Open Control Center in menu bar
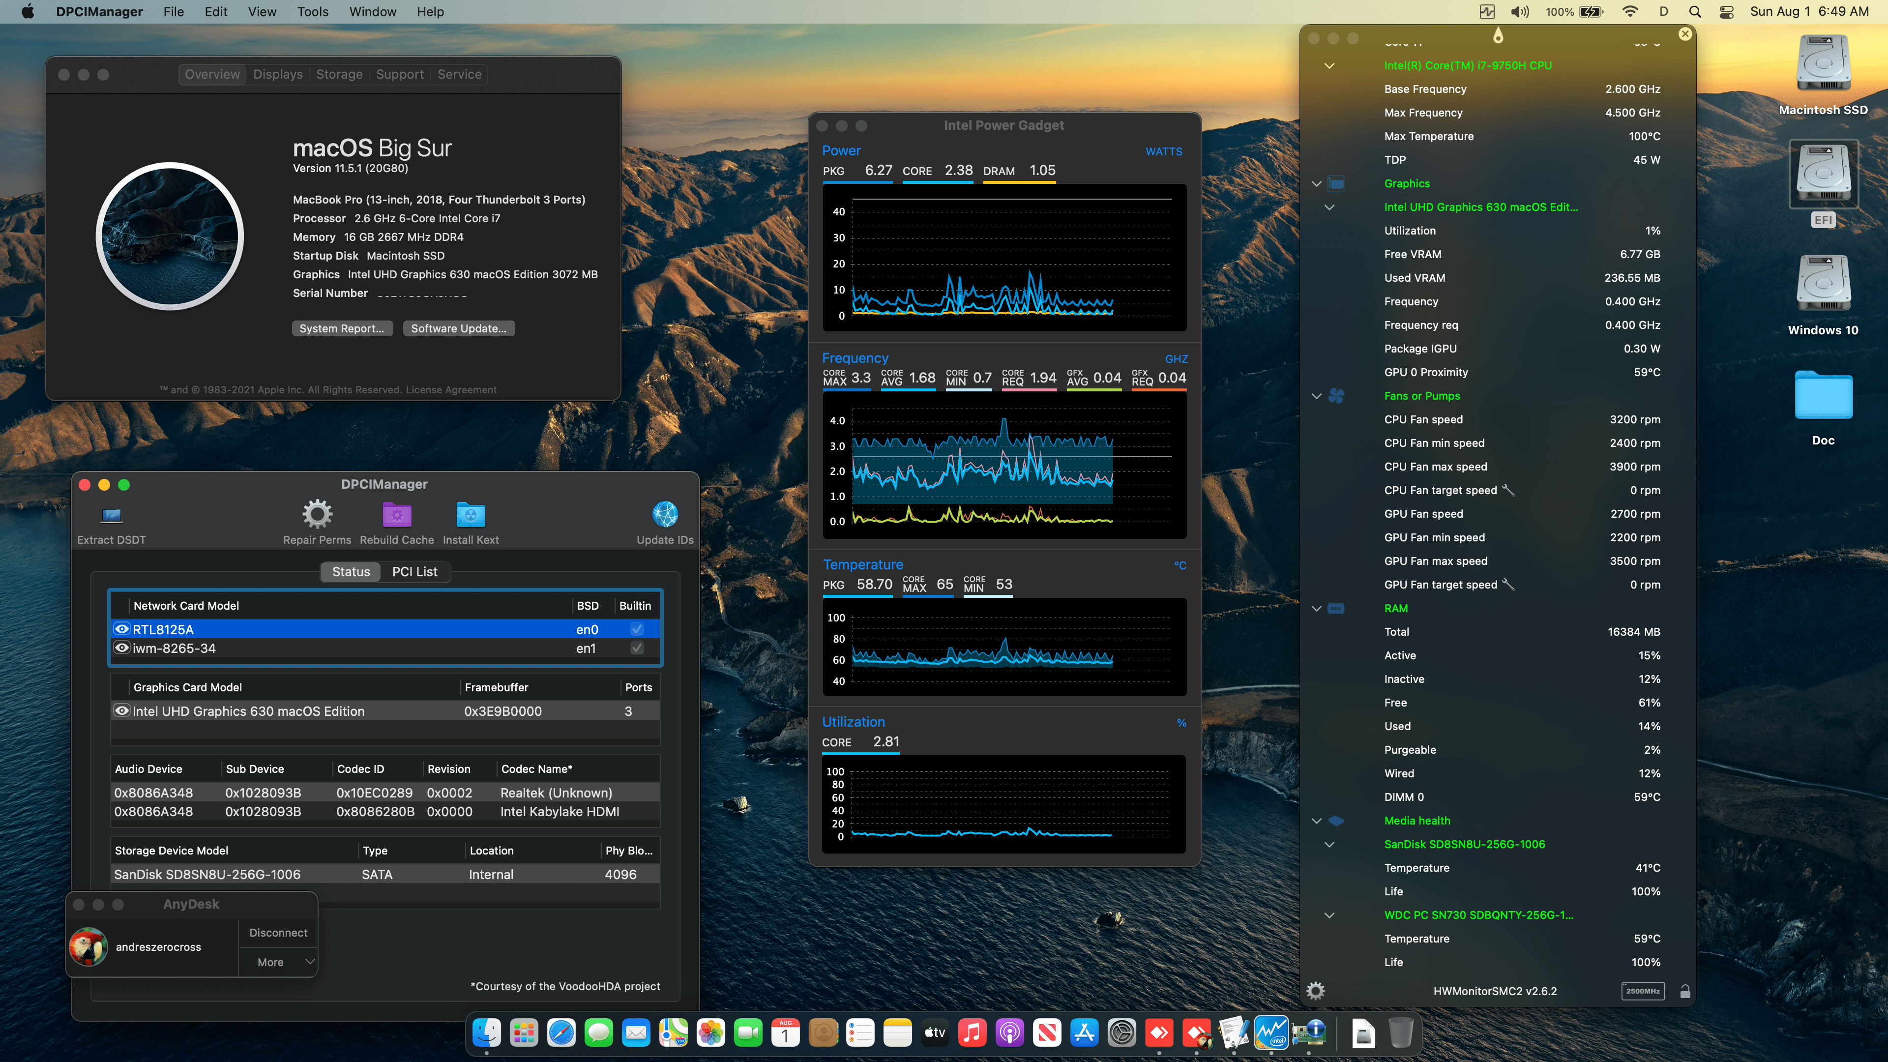This screenshot has height=1062, width=1888. [1726, 12]
